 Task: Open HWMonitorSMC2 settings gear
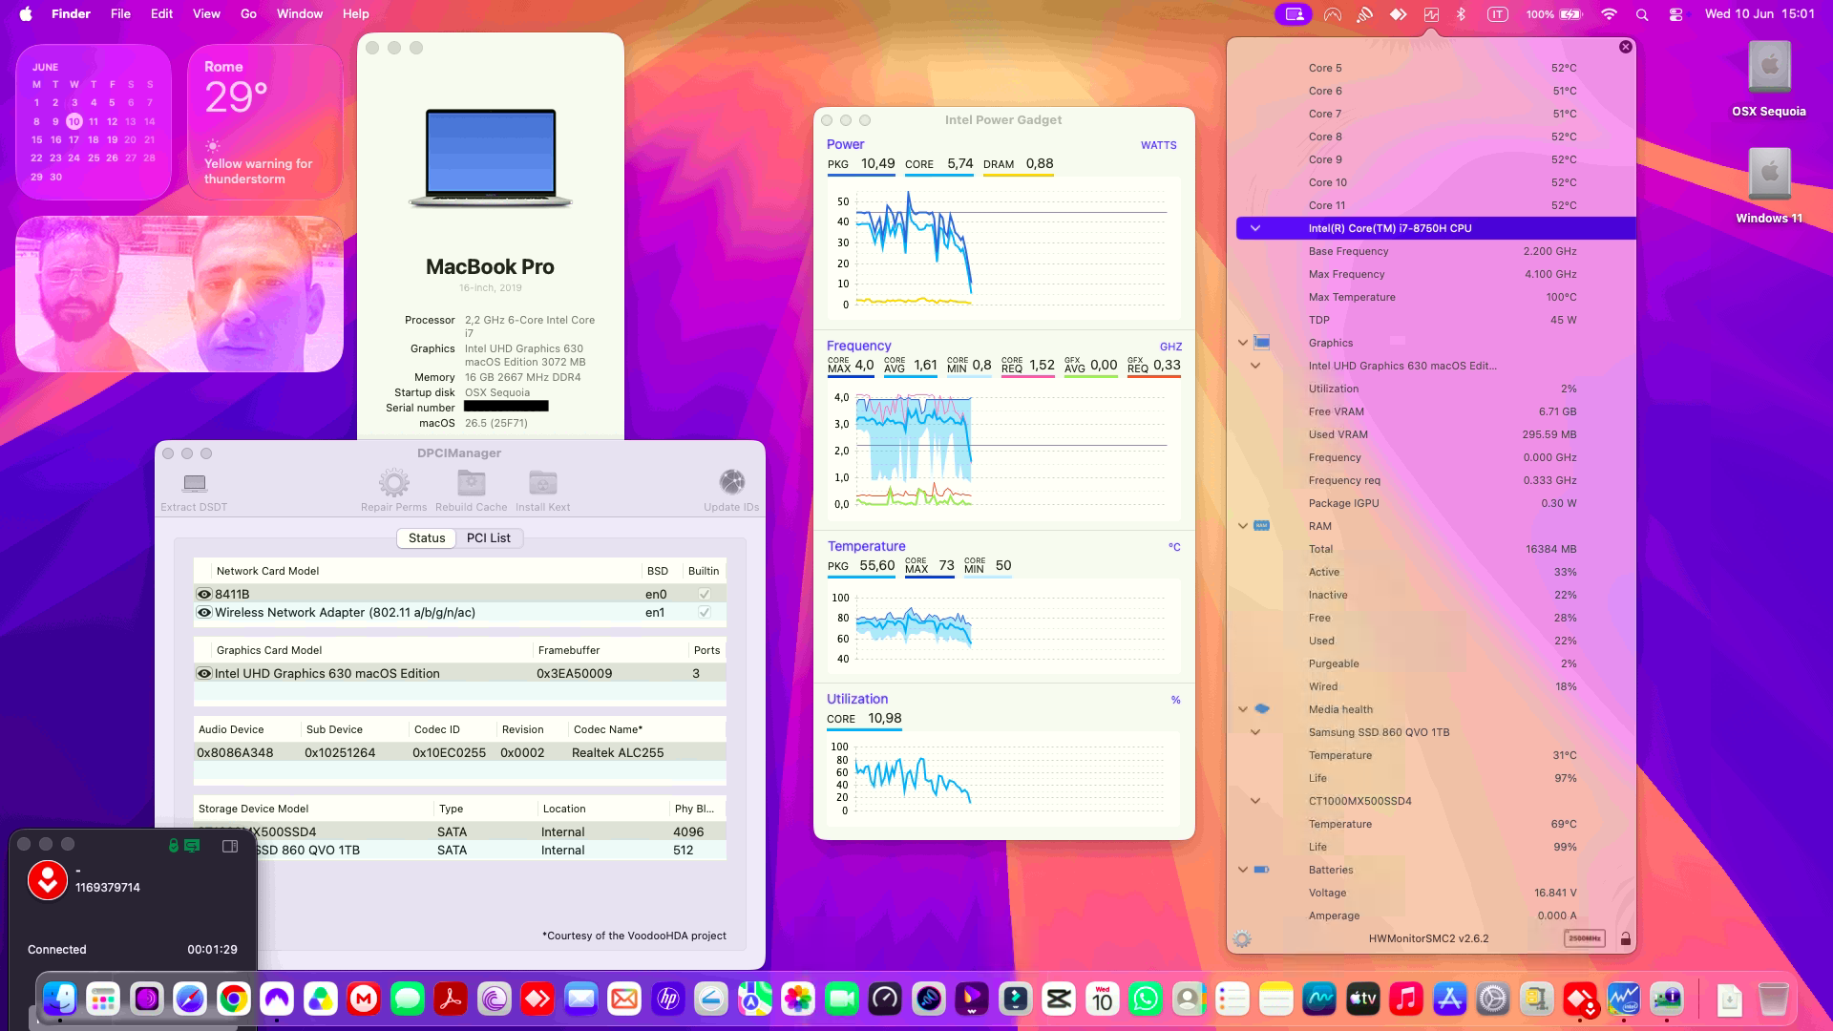click(1242, 939)
